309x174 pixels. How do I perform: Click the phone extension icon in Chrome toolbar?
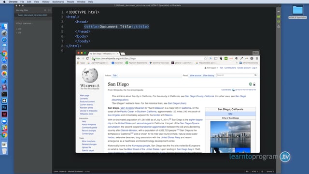coord(211,58)
